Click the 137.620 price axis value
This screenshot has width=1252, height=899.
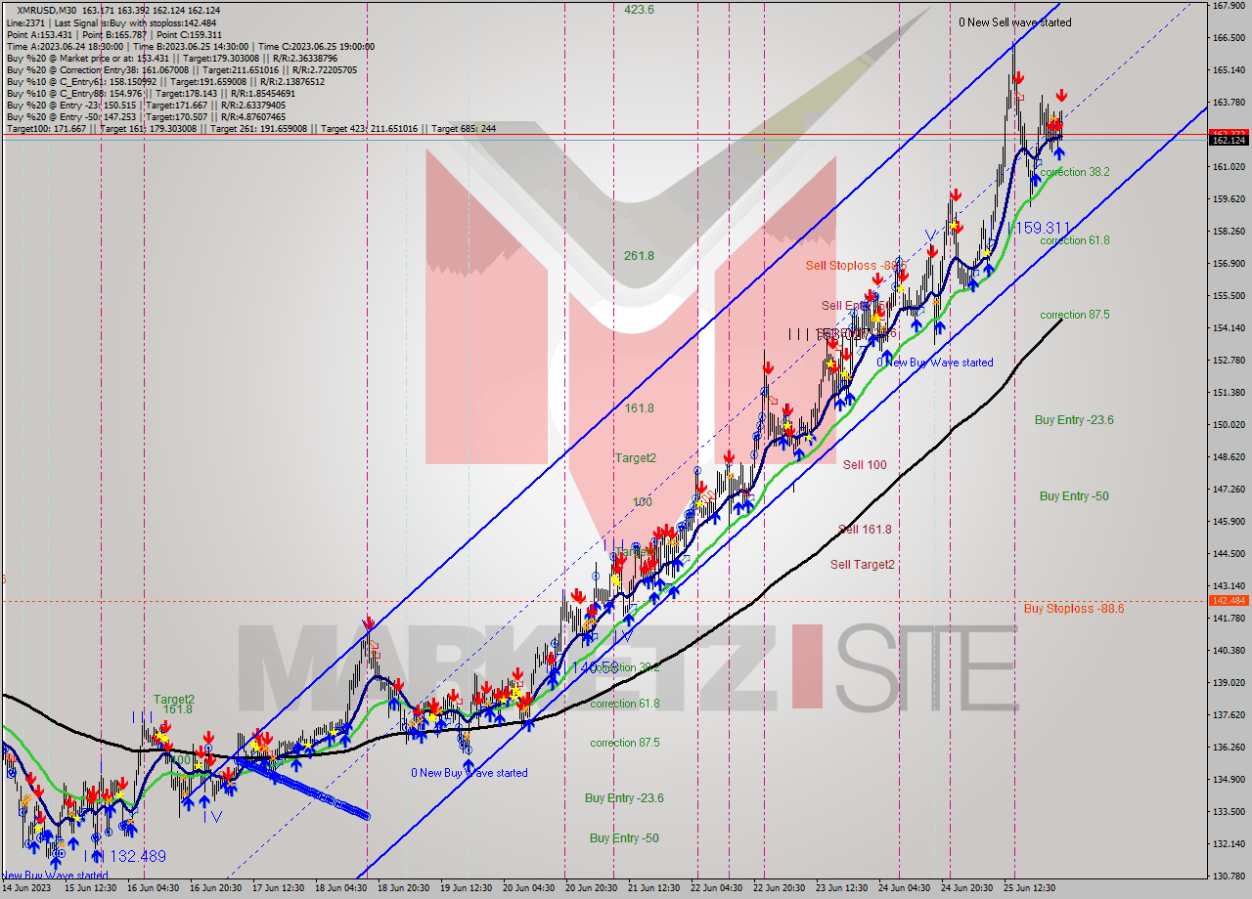tap(1229, 715)
